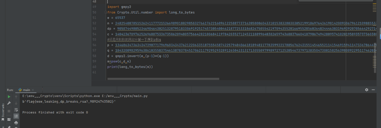The width and height of the screenshot is (381, 128).
Task: Click the line starting with 'p = 13468'
Action: [x=242, y=45]
